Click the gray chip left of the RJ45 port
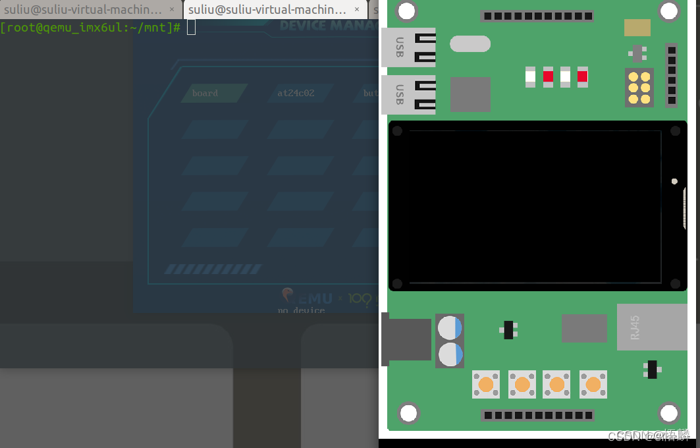This screenshot has height=448, width=700. [584, 328]
